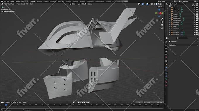
Task: Open the Object Mode dropdown
Action: tap(11, 4)
